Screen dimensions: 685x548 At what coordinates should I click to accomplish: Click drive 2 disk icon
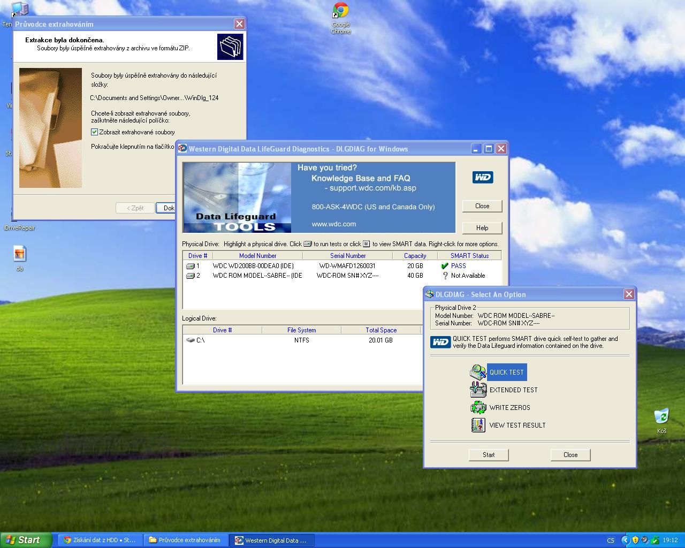click(x=191, y=276)
